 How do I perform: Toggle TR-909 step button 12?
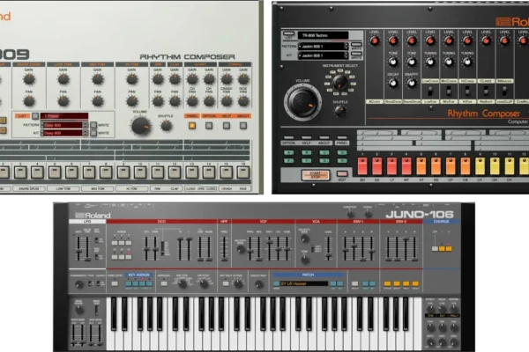[175, 172]
